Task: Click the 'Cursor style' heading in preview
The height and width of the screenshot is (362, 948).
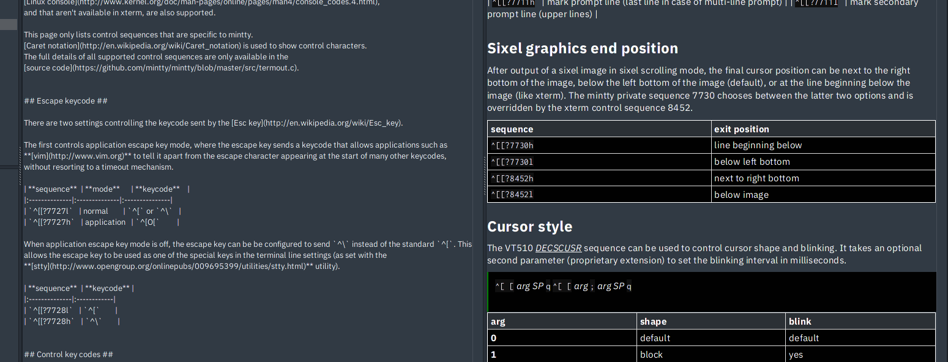Action: coord(529,227)
